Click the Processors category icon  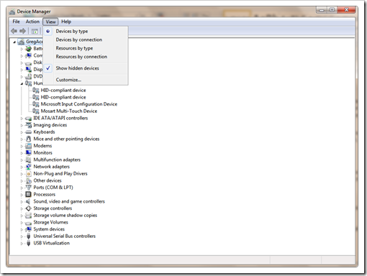pyautogui.click(x=28, y=194)
